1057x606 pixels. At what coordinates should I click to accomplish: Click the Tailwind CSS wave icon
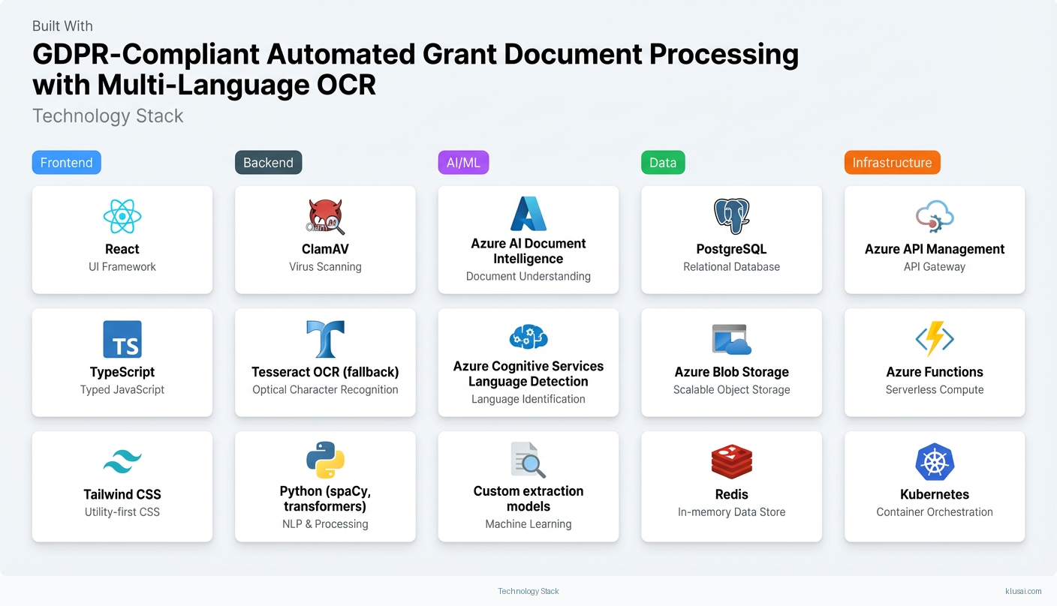pyautogui.click(x=122, y=462)
